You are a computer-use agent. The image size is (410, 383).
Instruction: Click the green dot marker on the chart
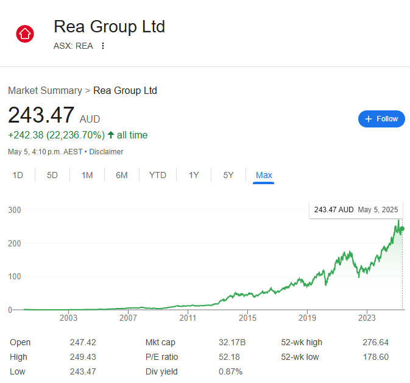click(x=402, y=229)
